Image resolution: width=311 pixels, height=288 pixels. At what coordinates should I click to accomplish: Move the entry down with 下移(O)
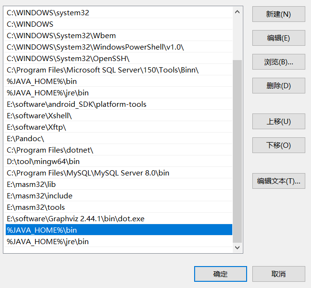pos(279,145)
